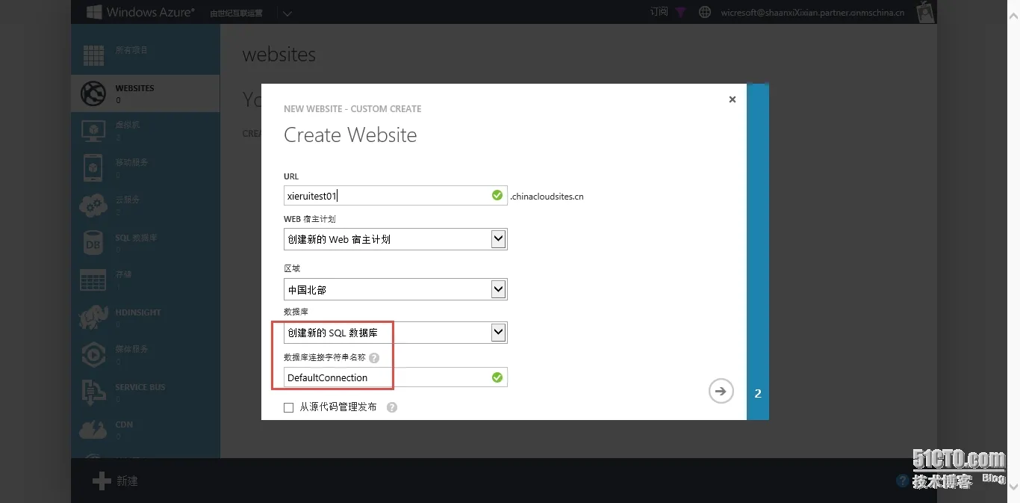Select the WEBSITES menu label
Image resolution: width=1020 pixels, height=503 pixels.
coord(134,88)
